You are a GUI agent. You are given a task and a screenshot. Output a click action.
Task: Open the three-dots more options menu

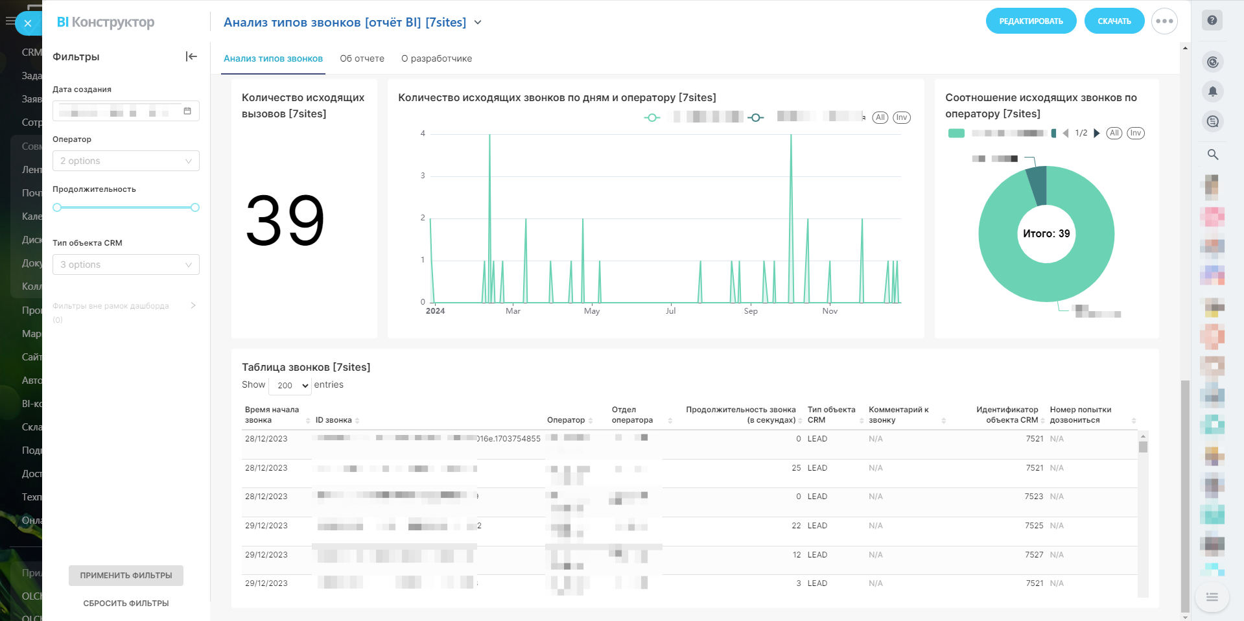1164,21
